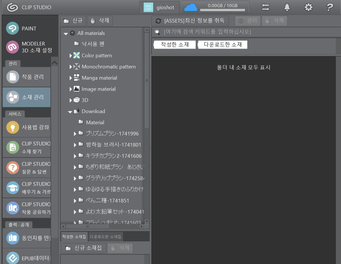The height and width of the screenshot is (264, 341).
Task: Open the transfer sync arrows icon
Action: tap(266, 7)
